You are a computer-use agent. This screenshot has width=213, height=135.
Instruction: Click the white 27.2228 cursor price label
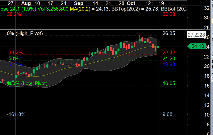196,35
